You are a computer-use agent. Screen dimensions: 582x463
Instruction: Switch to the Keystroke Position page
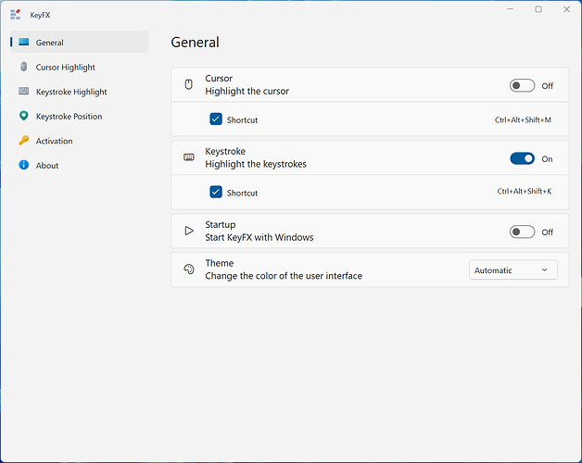click(69, 117)
